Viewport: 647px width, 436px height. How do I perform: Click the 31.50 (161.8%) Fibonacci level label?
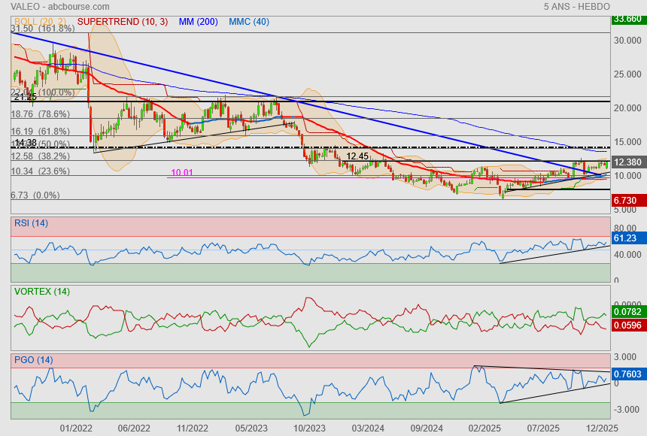point(43,29)
